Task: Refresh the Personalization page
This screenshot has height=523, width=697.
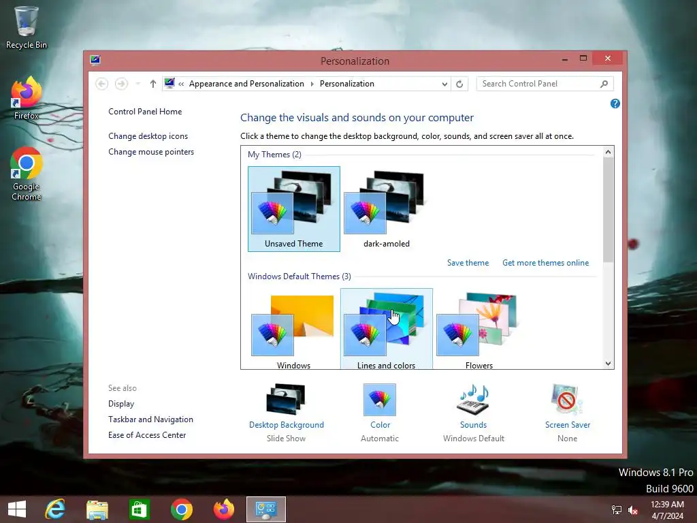Action: point(459,84)
